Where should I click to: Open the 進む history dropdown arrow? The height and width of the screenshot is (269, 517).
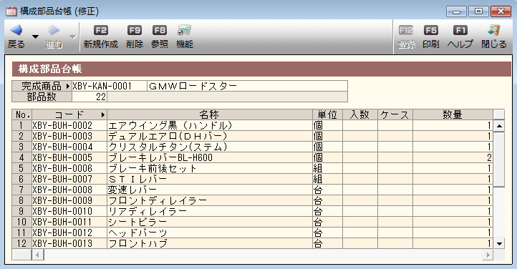pos(73,37)
